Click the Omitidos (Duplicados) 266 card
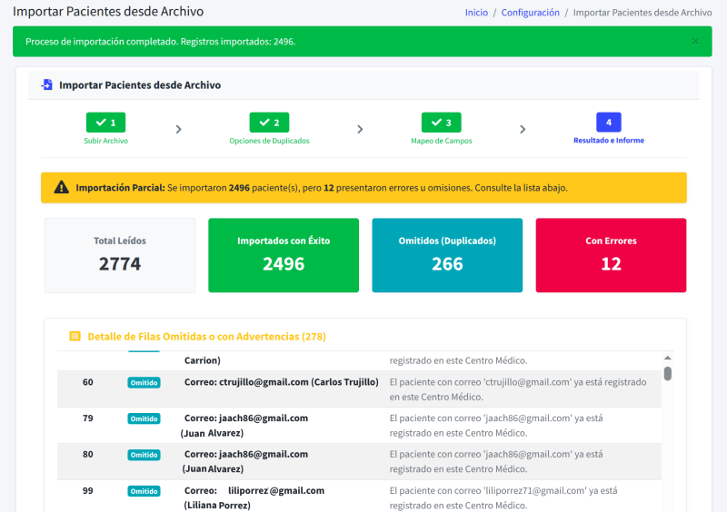 coord(447,255)
